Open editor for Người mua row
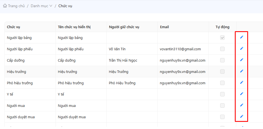 [x=241, y=105]
